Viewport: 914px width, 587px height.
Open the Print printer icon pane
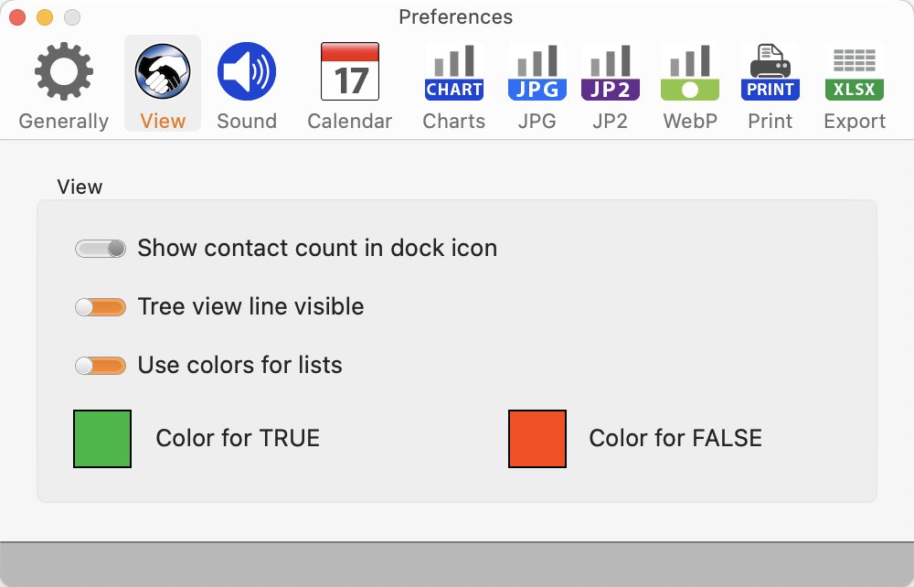coord(770,71)
